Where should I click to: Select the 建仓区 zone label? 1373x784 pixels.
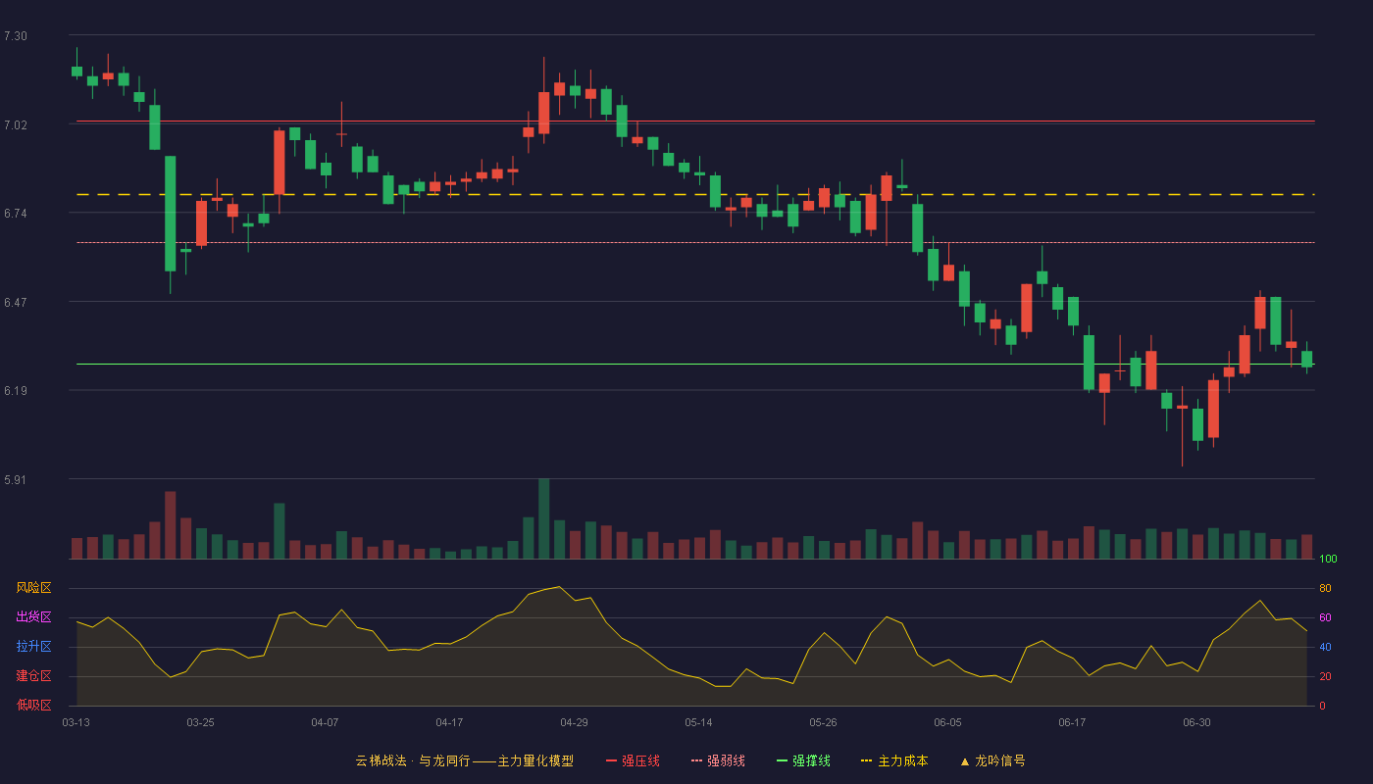click(x=33, y=676)
